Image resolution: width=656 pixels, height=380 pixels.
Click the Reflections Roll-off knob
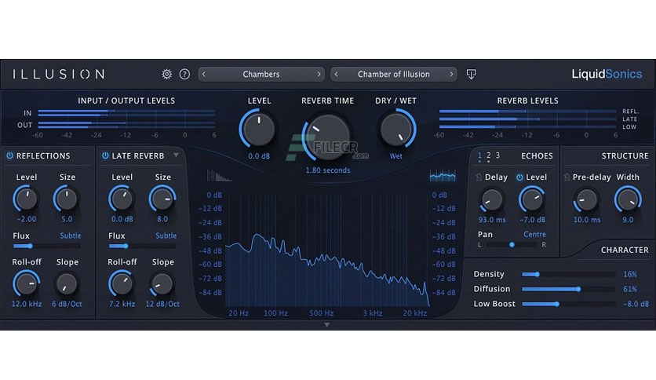coord(27,283)
